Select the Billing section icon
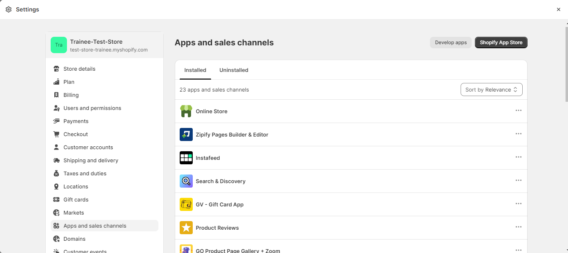This screenshot has height=253, width=568. 56,95
